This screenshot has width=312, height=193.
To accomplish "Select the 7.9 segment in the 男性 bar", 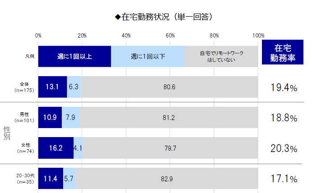I will [x=70, y=118].
